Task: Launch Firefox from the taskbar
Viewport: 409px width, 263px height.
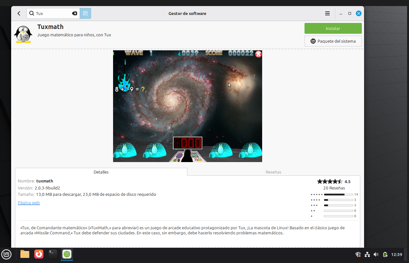Action: [39, 254]
